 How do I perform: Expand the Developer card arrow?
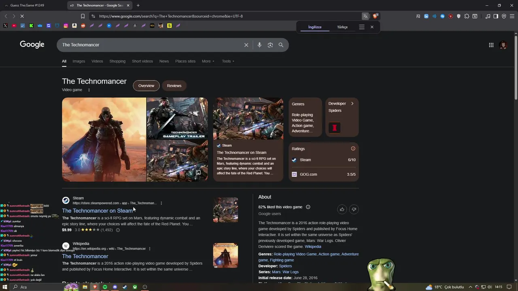click(x=352, y=103)
